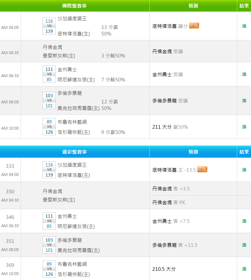251x280 pixels.
Task: Click the 準 result in the 211 大分 row
Action: point(244,127)
